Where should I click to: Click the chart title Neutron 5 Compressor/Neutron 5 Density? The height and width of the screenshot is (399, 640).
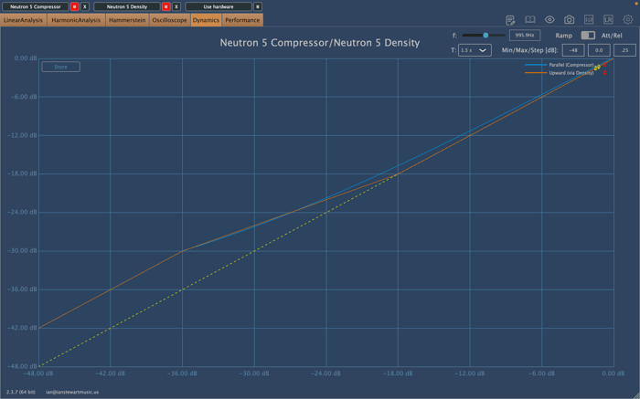point(320,43)
